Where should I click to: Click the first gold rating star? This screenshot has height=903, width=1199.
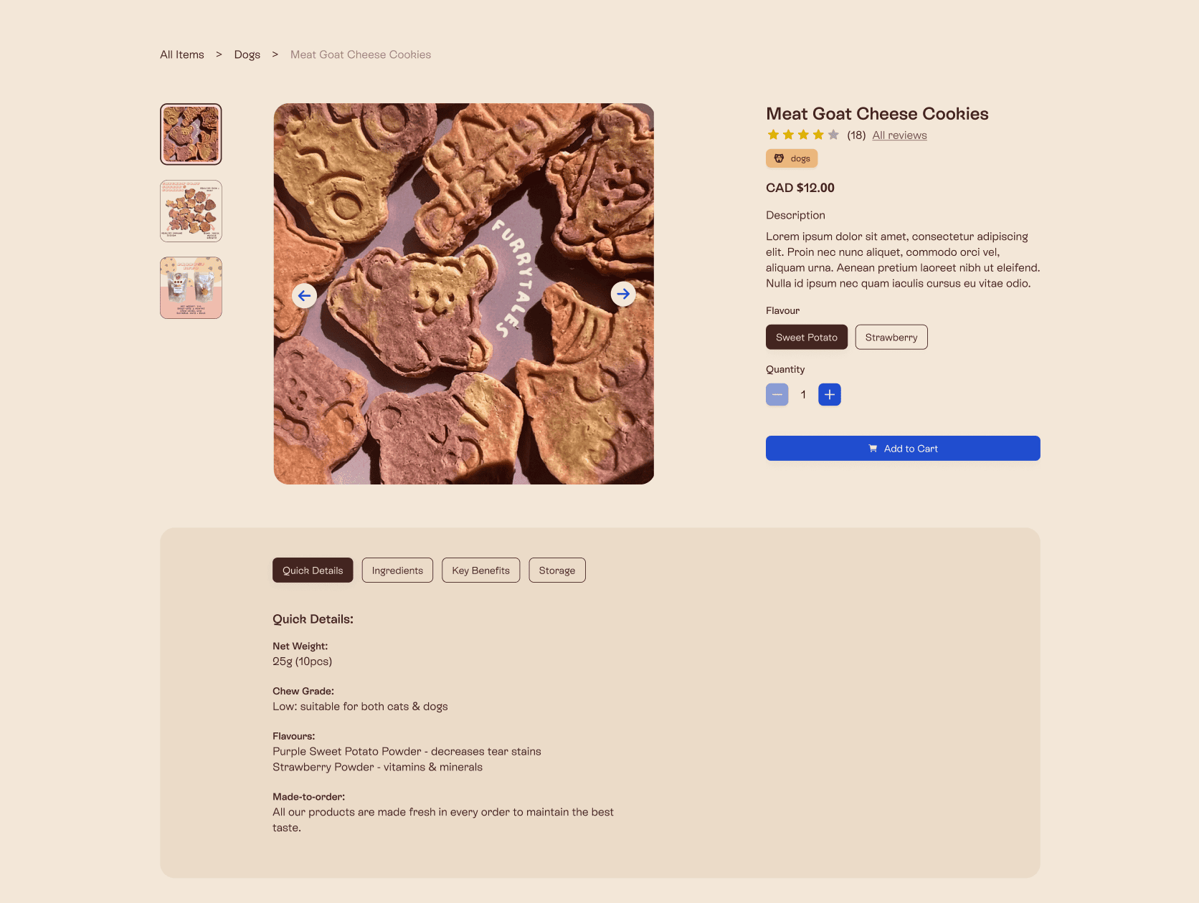tap(773, 135)
